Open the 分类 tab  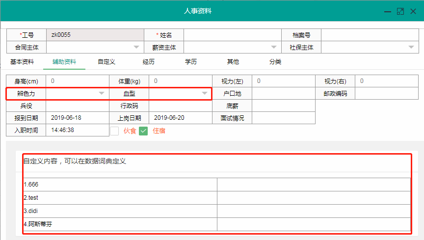click(275, 62)
